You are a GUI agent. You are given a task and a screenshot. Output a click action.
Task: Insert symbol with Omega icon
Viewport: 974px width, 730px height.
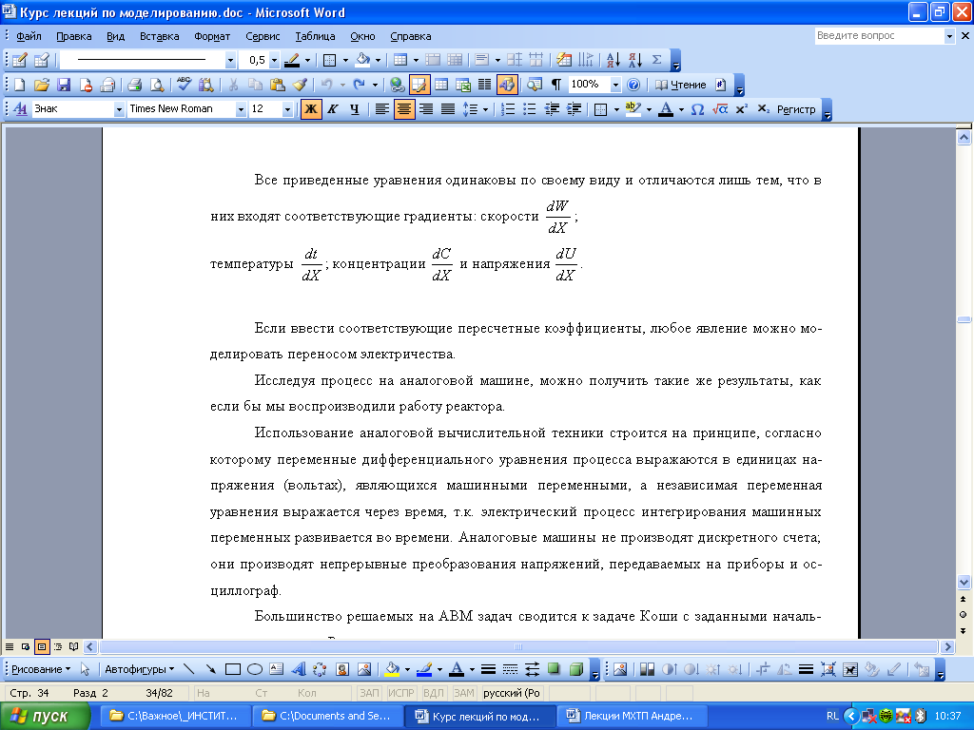697,109
